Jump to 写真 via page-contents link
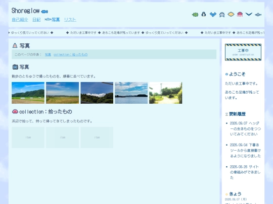This screenshot has width=273, height=204. tap(48, 54)
